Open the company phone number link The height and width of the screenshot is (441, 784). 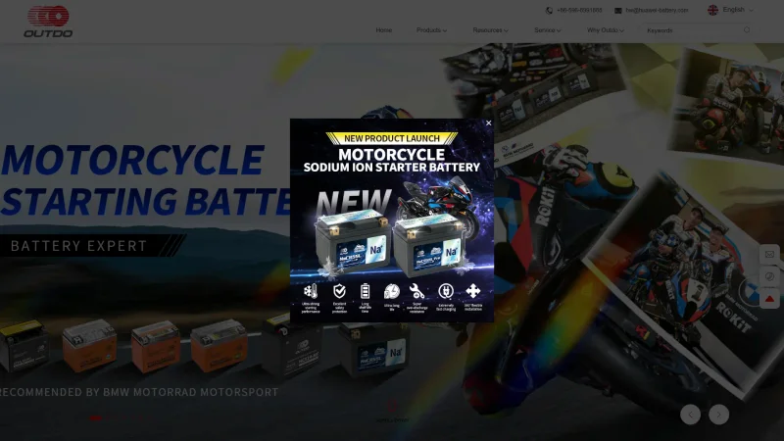point(579,11)
